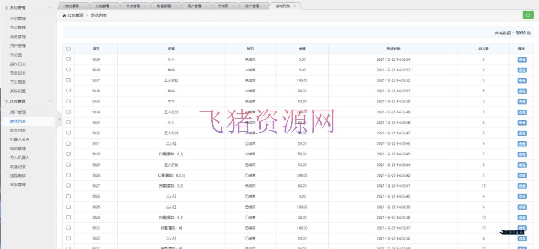Click the home icon in breadcrumb
Screen dimensions: 539x249
(x=64, y=15)
